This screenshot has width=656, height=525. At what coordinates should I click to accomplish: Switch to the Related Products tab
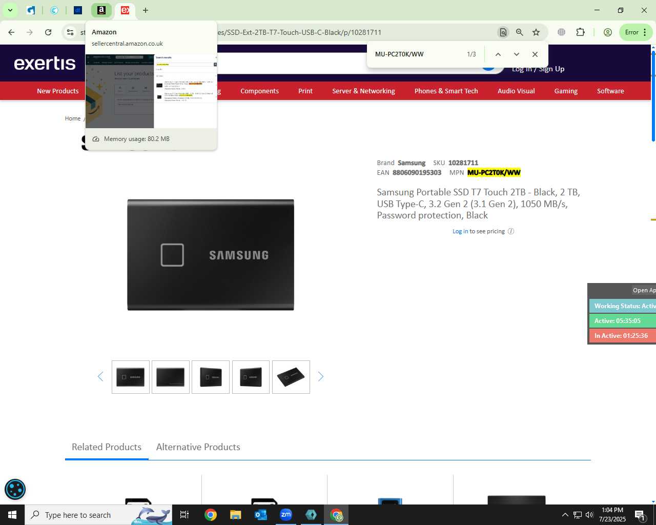[107, 447]
